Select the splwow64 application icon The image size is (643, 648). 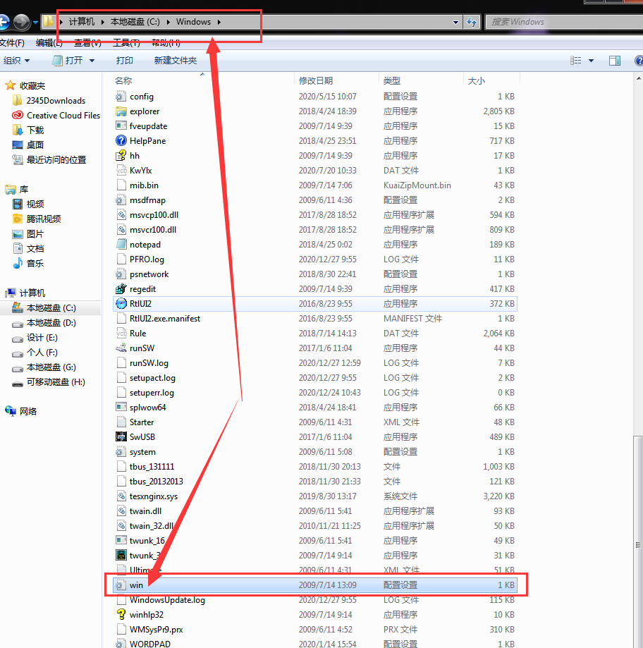coord(121,408)
